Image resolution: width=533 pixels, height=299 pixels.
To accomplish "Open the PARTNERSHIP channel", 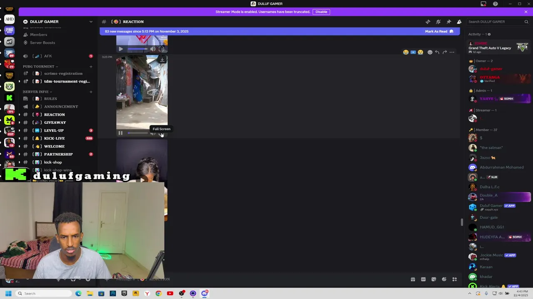I will pos(58,154).
